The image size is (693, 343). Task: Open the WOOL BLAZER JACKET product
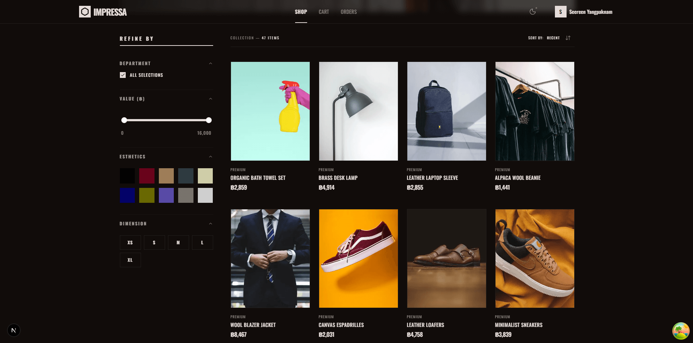tap(252, 325)
